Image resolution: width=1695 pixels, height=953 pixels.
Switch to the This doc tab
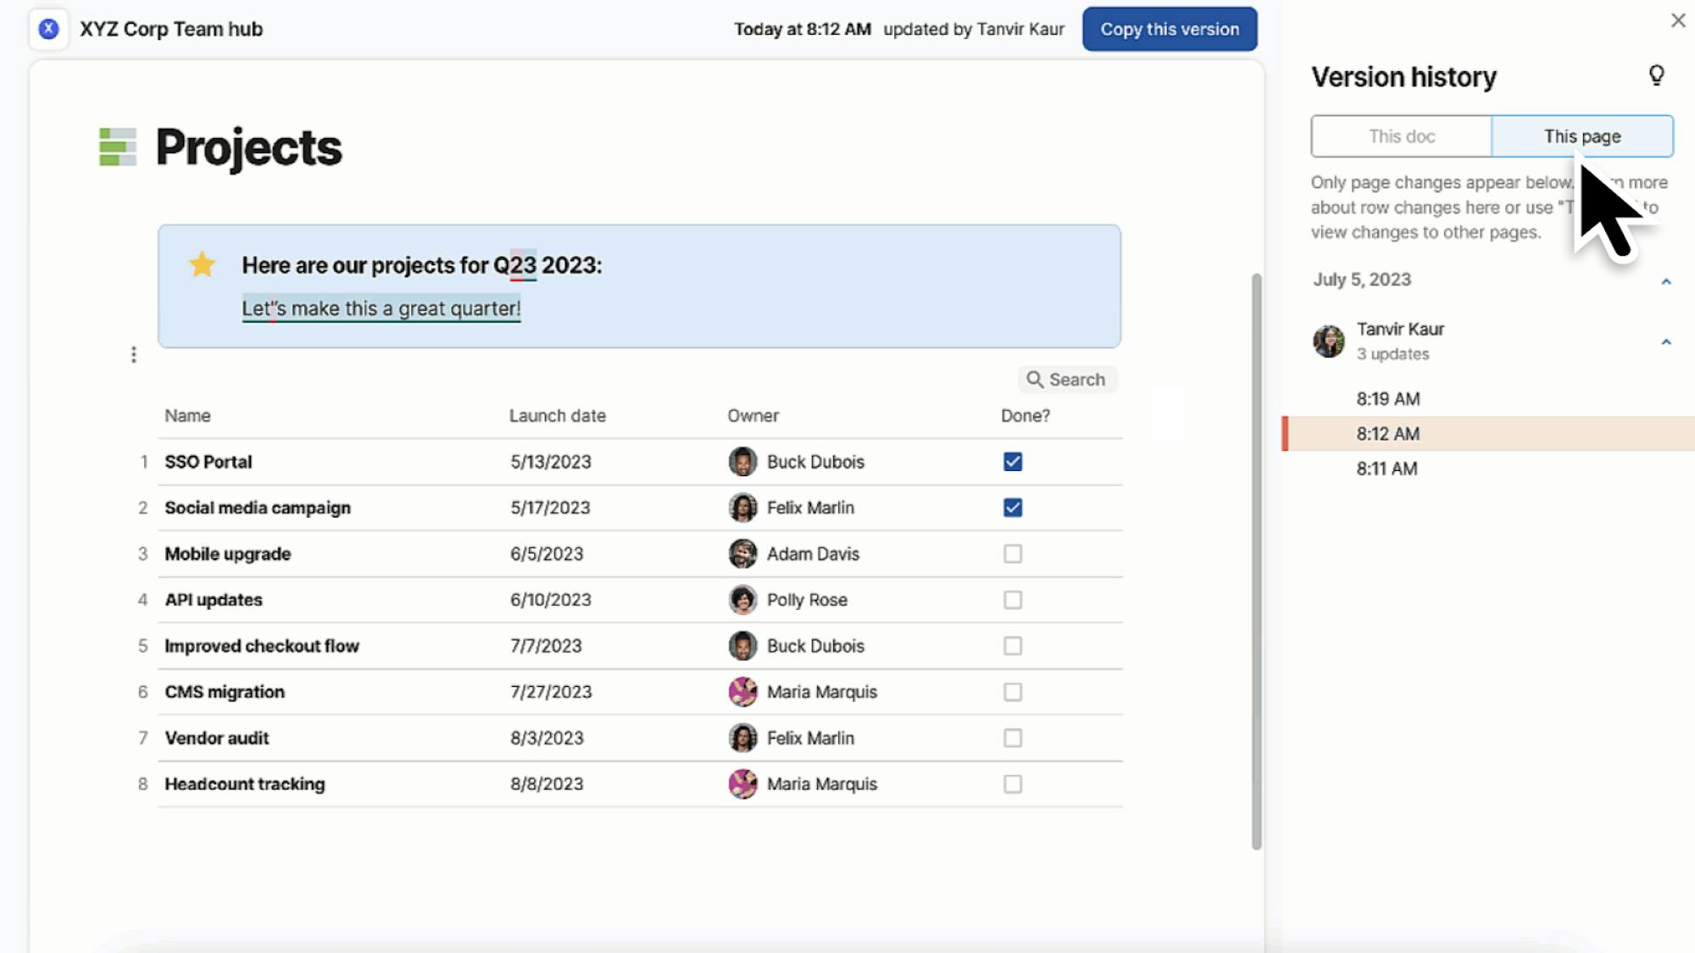coord(1401,136)
